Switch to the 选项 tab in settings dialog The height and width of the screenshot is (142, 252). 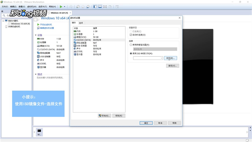81,23
